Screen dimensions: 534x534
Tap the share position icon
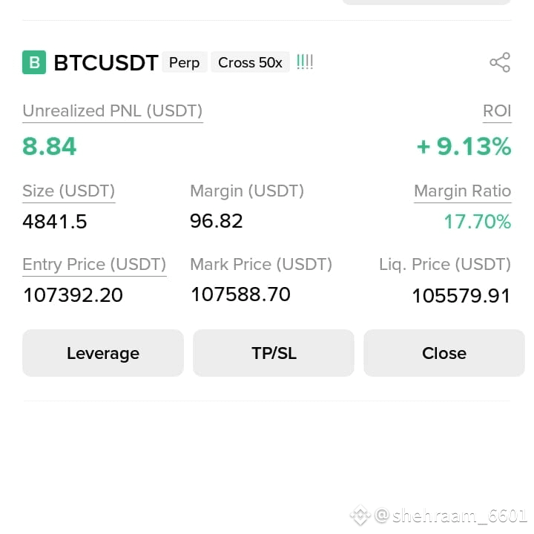(x=500, y=62)
